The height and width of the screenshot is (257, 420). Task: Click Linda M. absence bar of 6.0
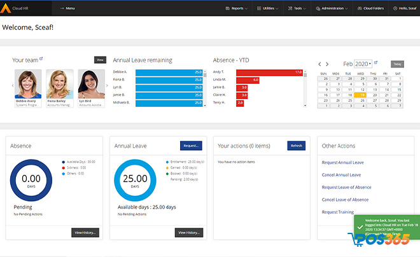248,80
